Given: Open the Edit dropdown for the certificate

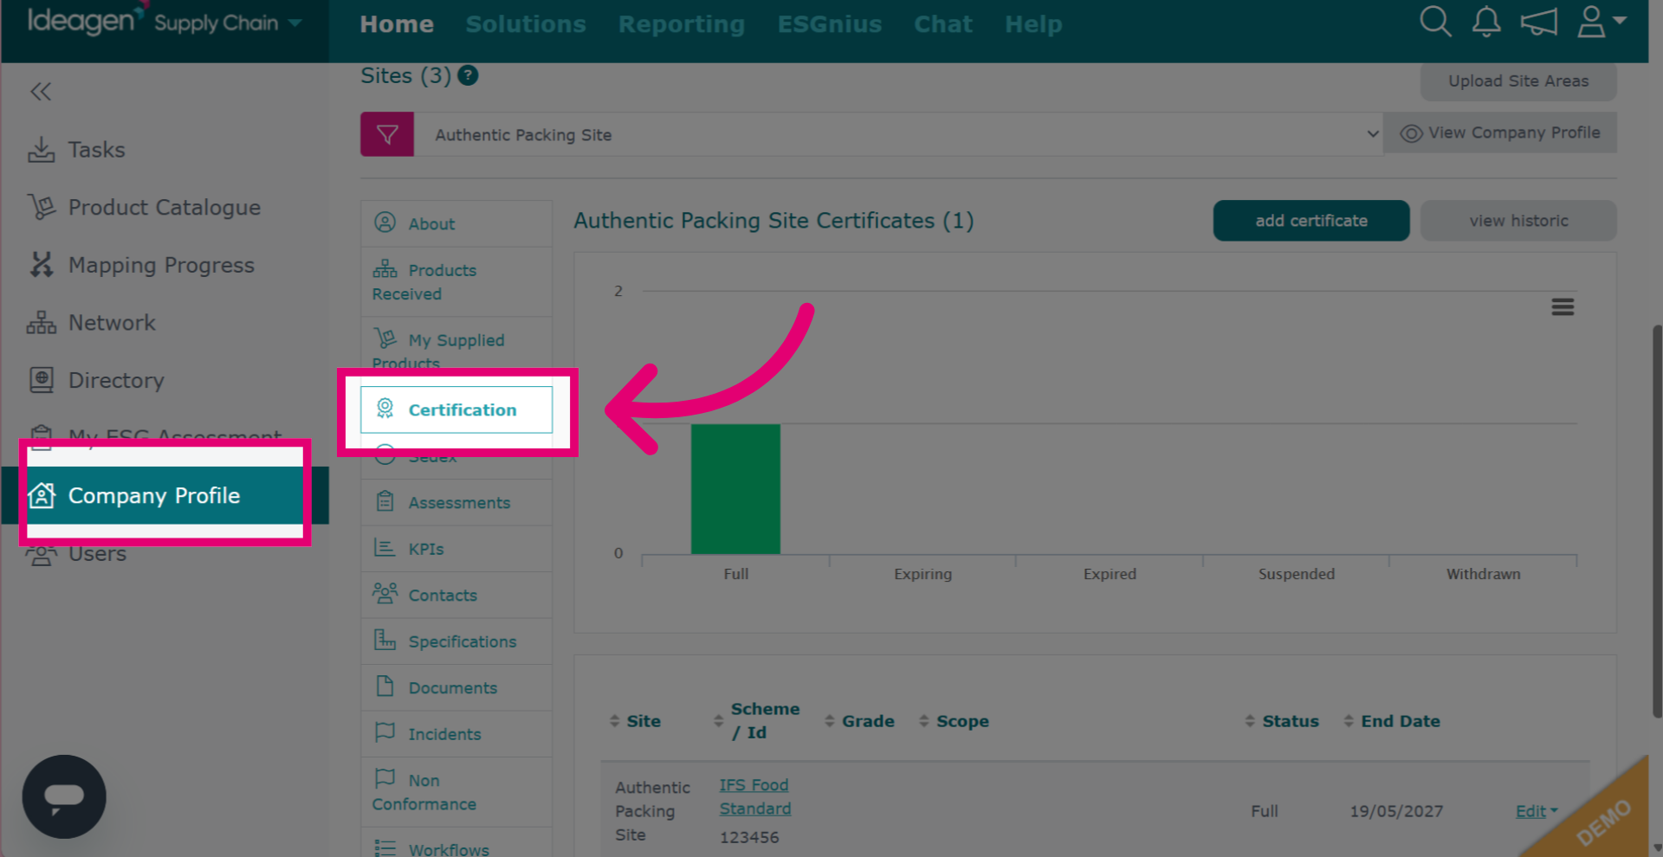Looking at the screenshot, I should tap(1537, 811).
